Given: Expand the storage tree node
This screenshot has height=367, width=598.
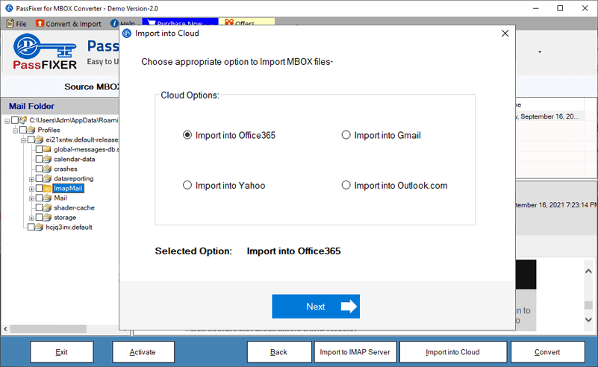Looking at the screenshot, I should [x=31, y=218].
